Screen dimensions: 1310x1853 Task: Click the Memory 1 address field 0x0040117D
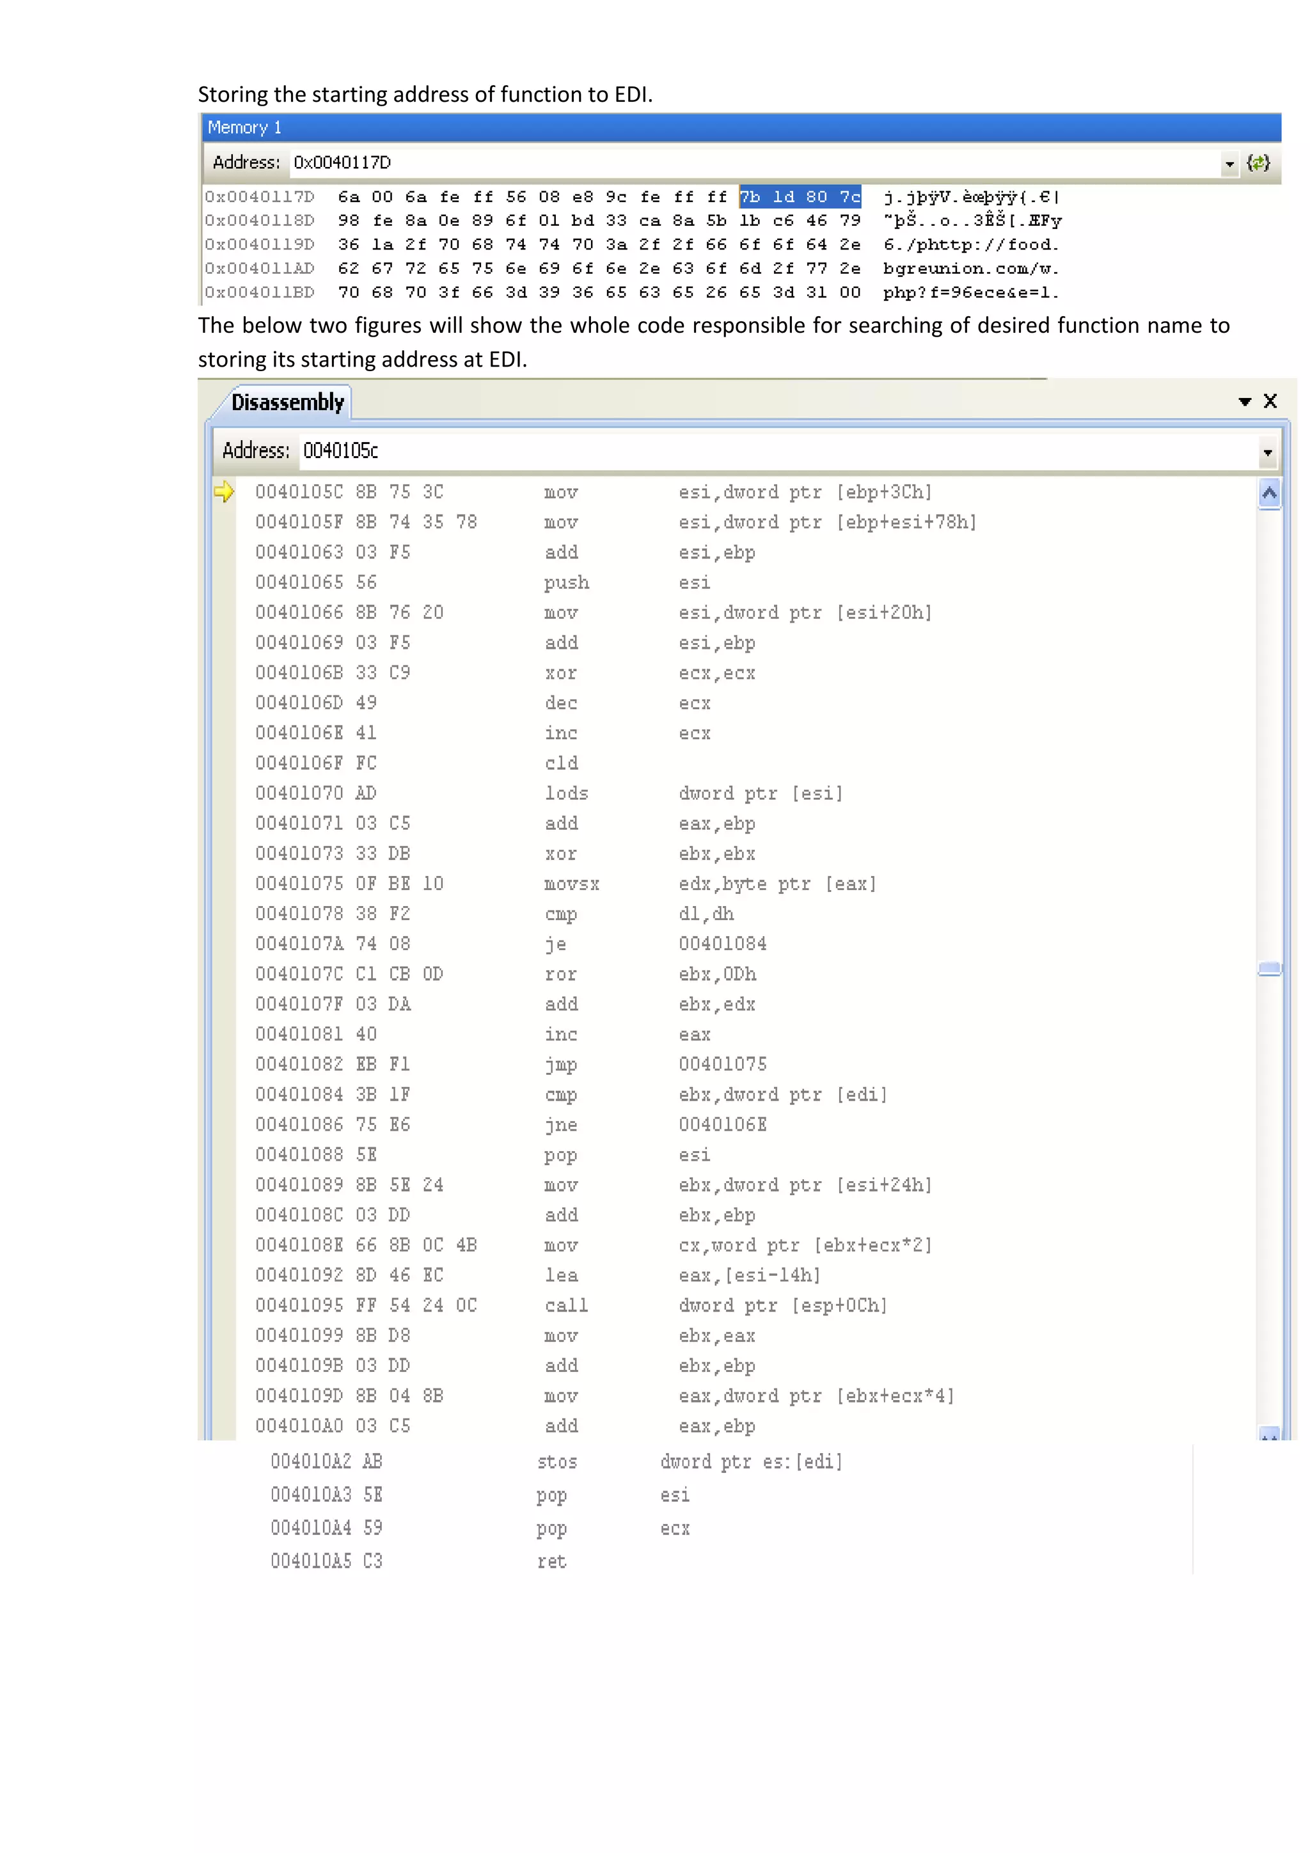click(754, 163)
